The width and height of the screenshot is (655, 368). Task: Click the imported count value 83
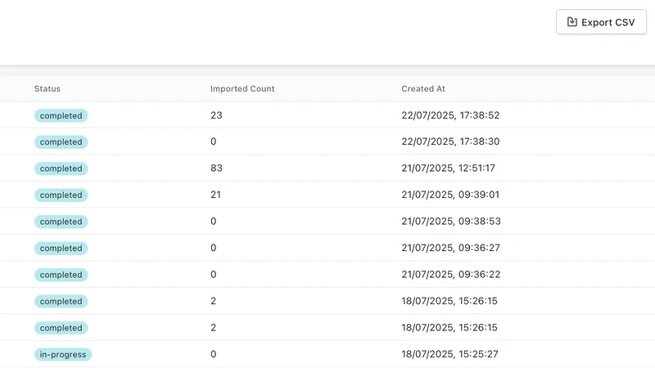(216, 168)
